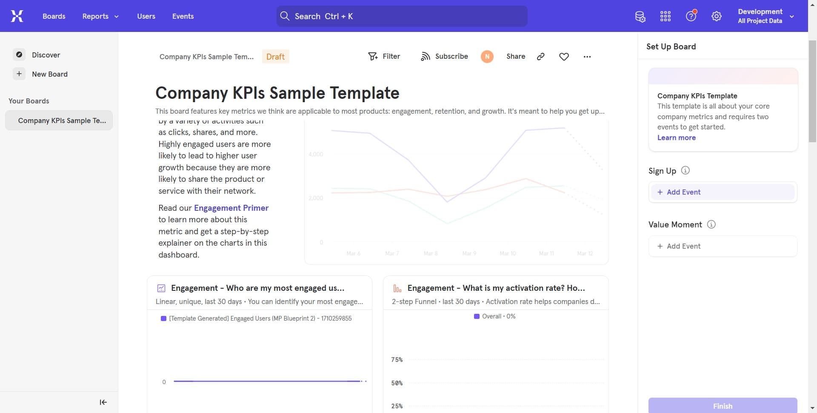The image size is (817, 413).
Task: Expand the Reports menu chevron
Action: click(117, 16)
